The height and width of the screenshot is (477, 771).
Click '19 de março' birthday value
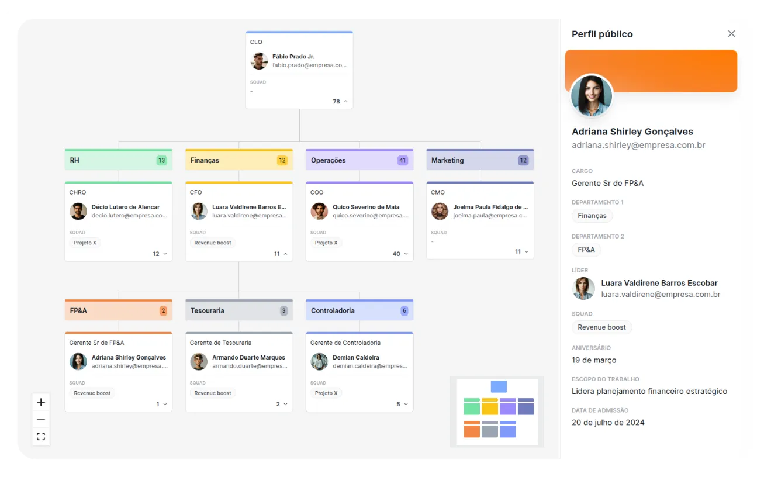[x=594, y=360]
